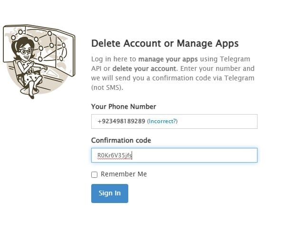
Task: Select the Delete Account or Manage Apps heading
Action: click(165, 43)
